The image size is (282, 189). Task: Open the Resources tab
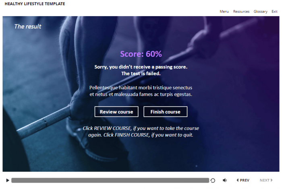click(x=241, y=12)
